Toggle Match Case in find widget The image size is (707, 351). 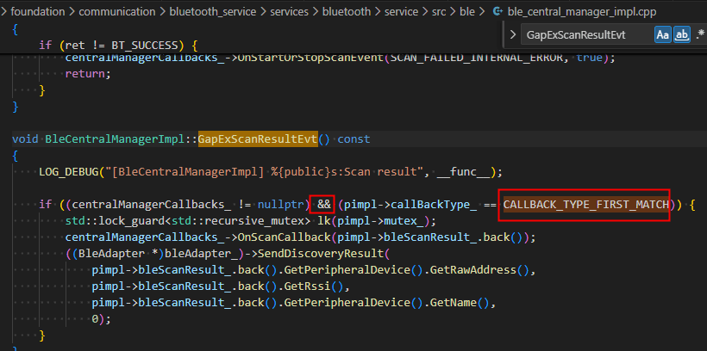tap(663, 34)
